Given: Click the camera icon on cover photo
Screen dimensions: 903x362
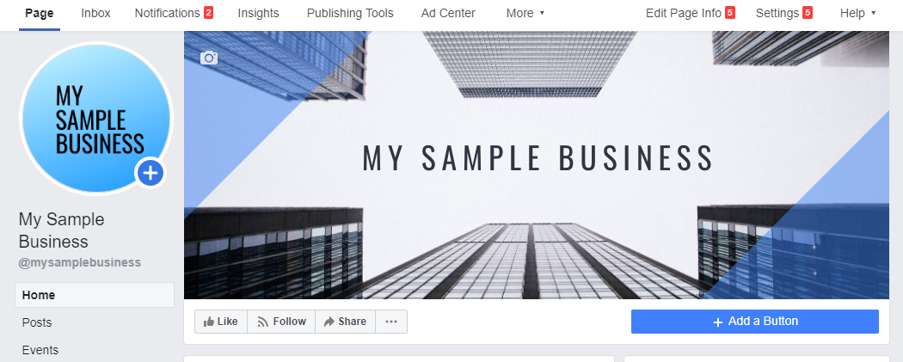Looking at the screenshot, I should point(209,58).
